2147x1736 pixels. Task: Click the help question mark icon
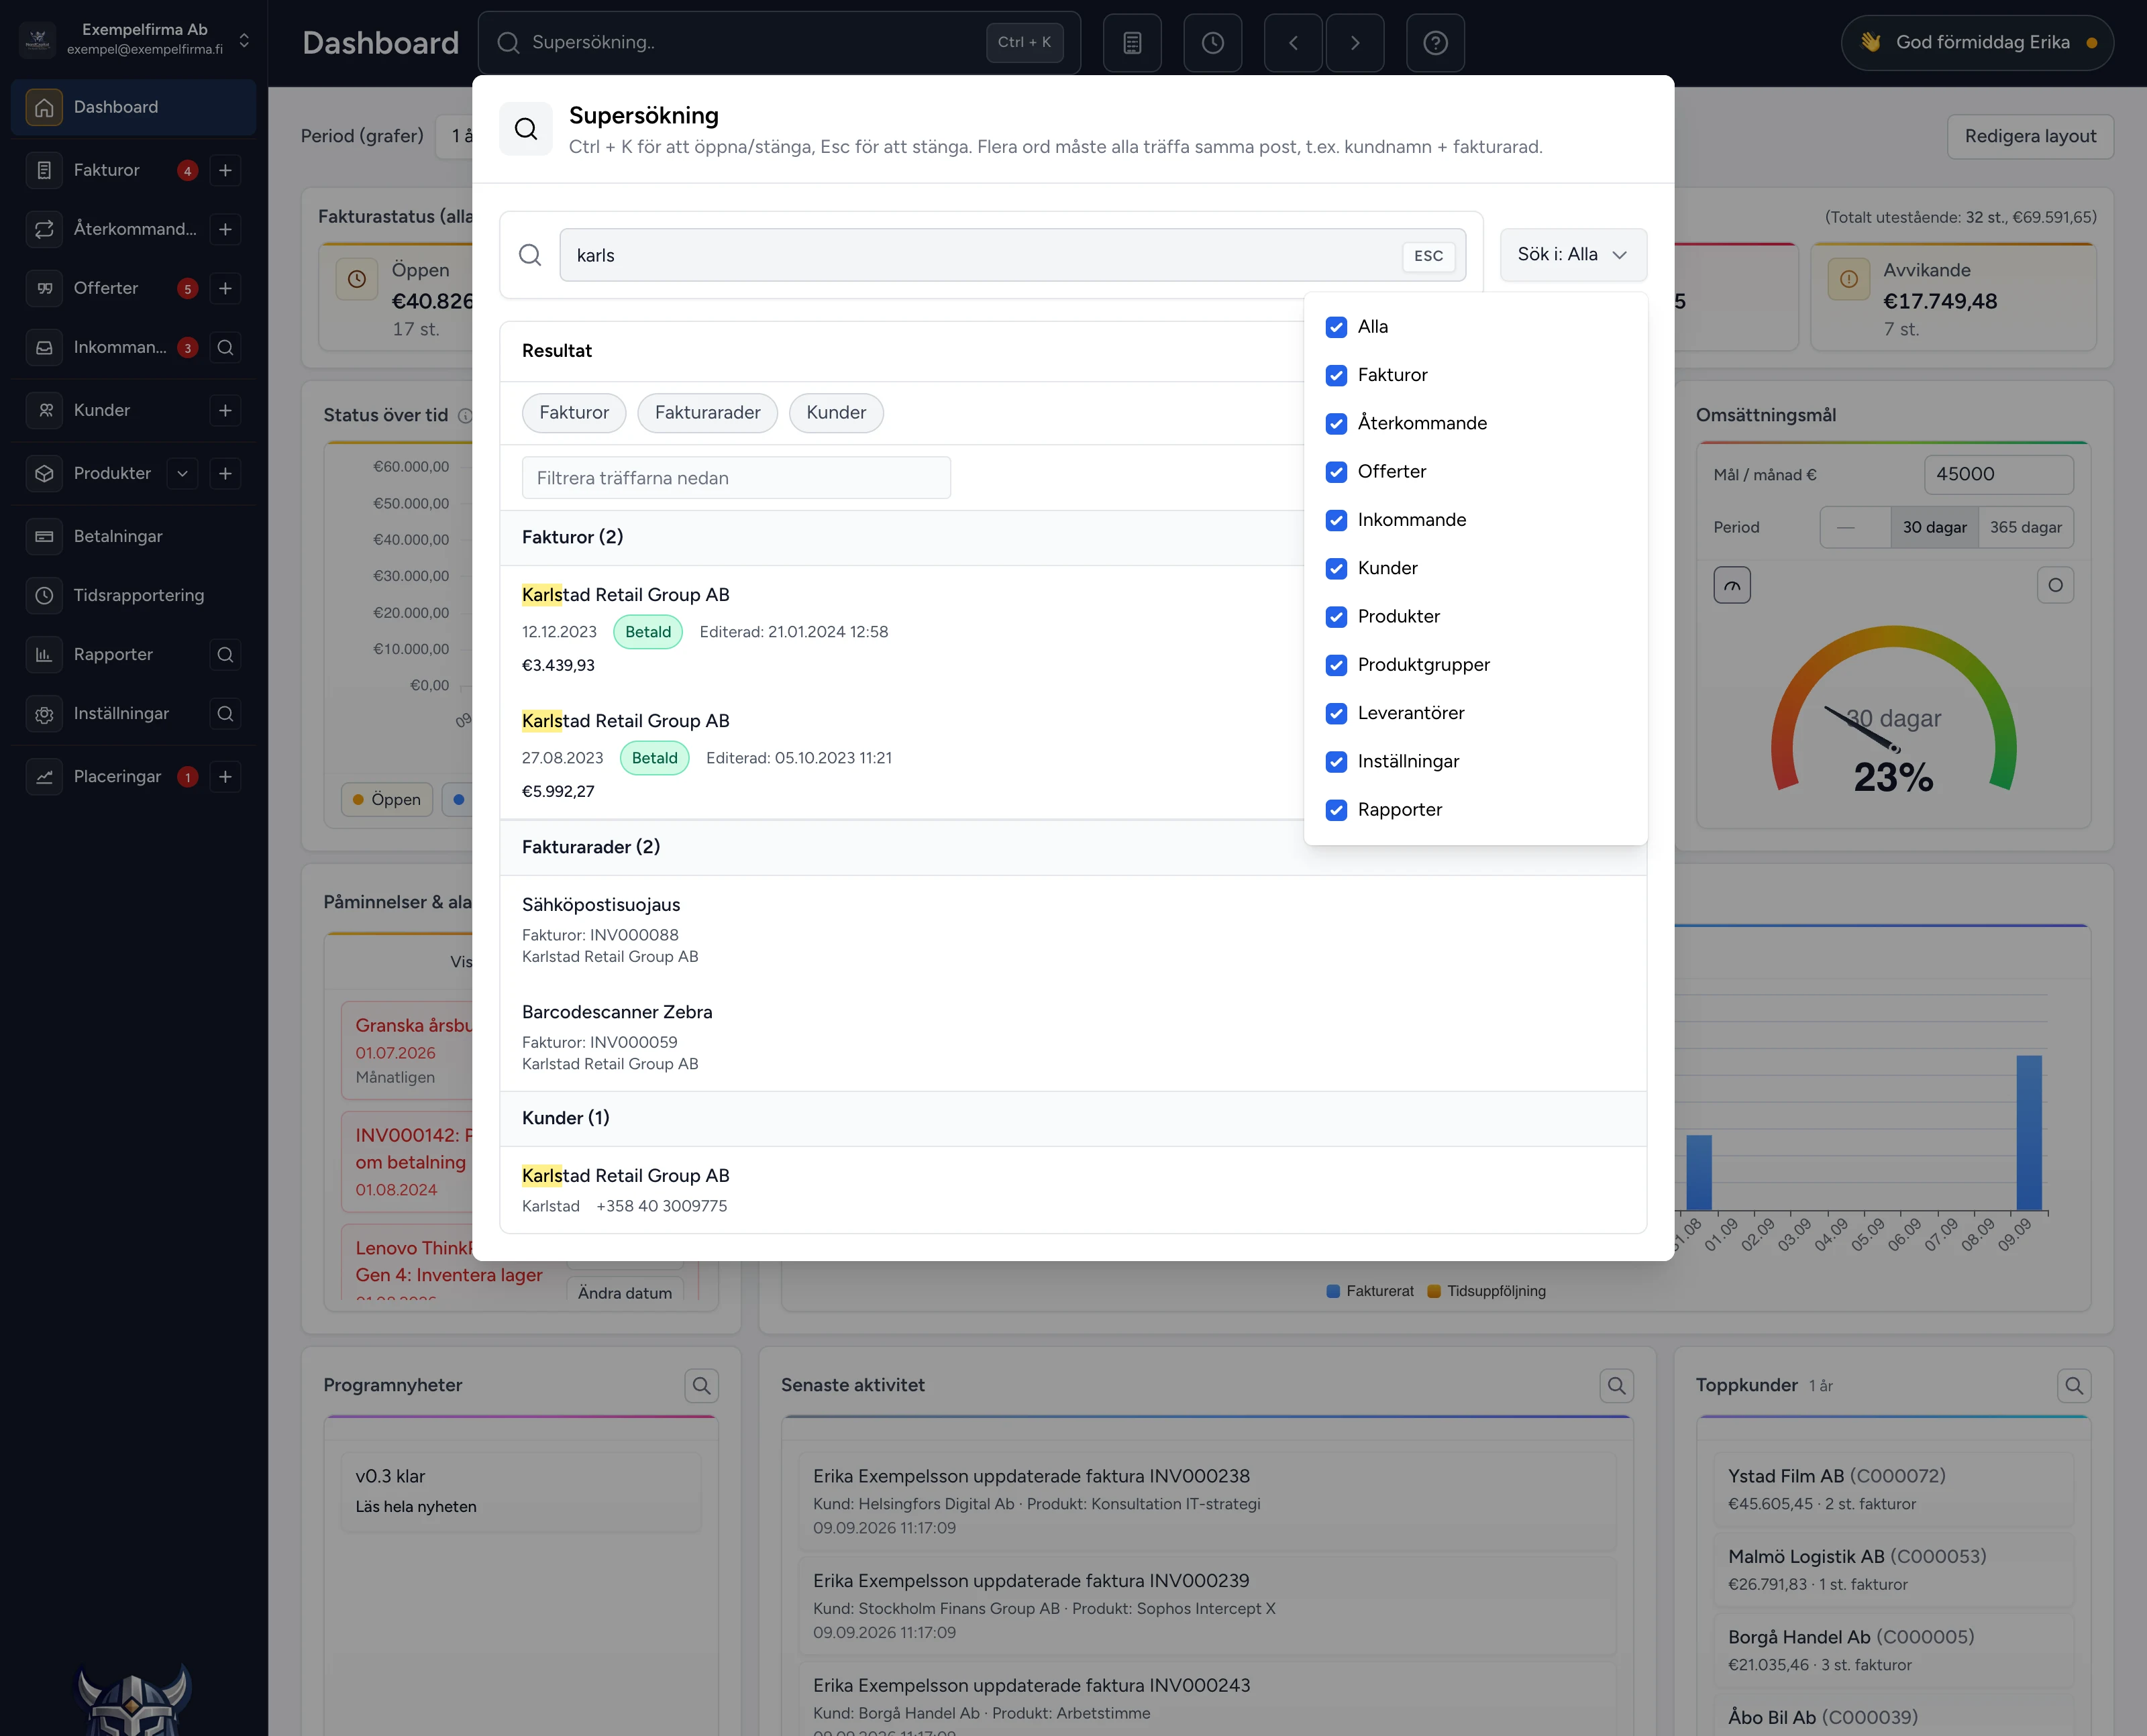(x=1435, y=43)
